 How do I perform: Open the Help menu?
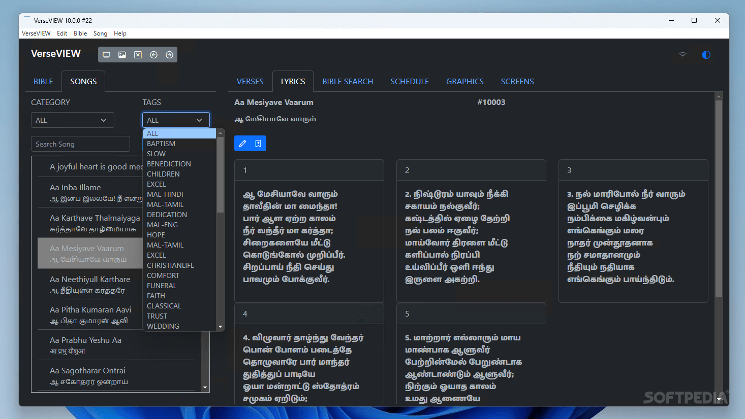(x=120, y=33)
